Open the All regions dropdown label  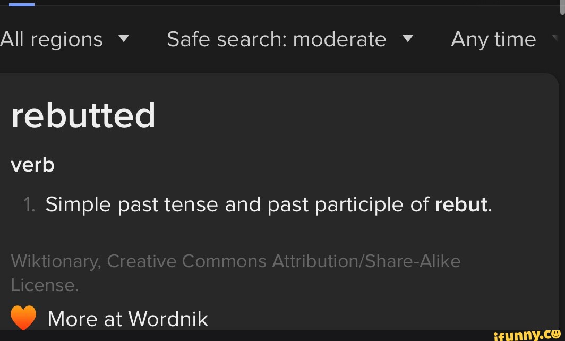click(52, 39)
